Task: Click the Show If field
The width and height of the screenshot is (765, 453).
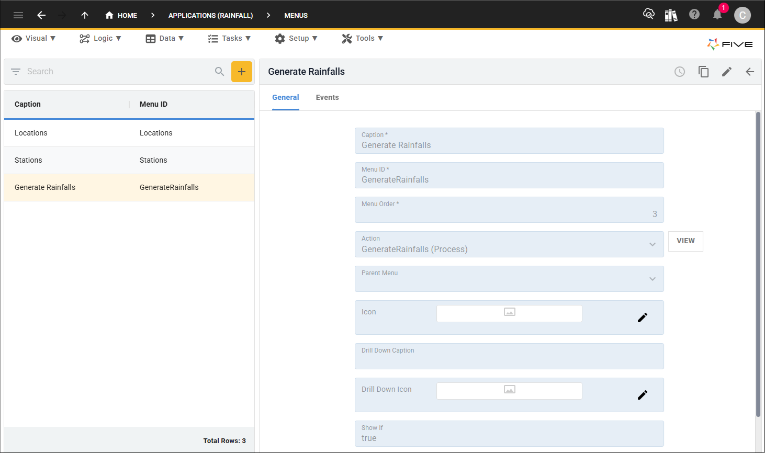Action: tap(509, 434)
